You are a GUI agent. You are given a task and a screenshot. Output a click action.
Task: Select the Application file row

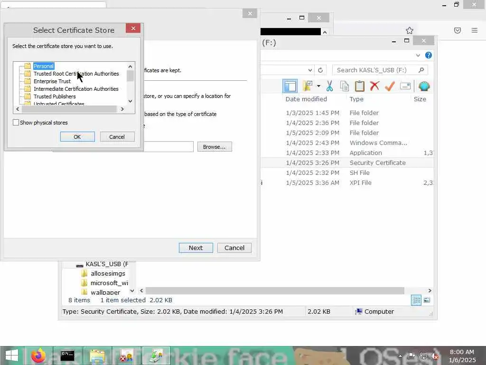(x=347, y=153)
